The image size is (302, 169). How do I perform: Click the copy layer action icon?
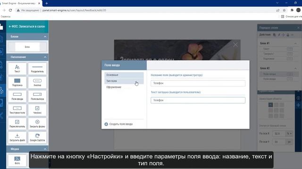click(275, 35)
